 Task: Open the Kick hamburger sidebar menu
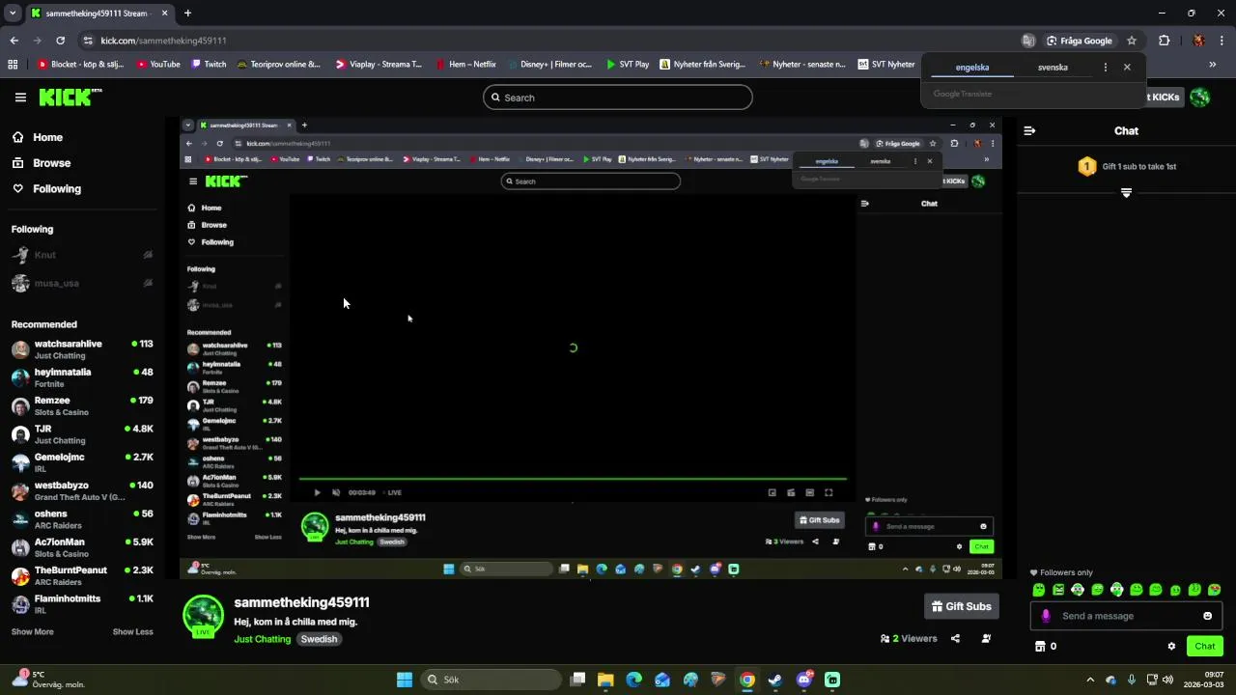tap(20, 97)
